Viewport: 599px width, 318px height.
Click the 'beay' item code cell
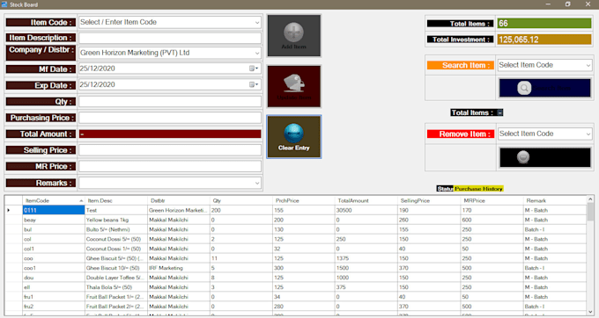(x=54, y=220)
